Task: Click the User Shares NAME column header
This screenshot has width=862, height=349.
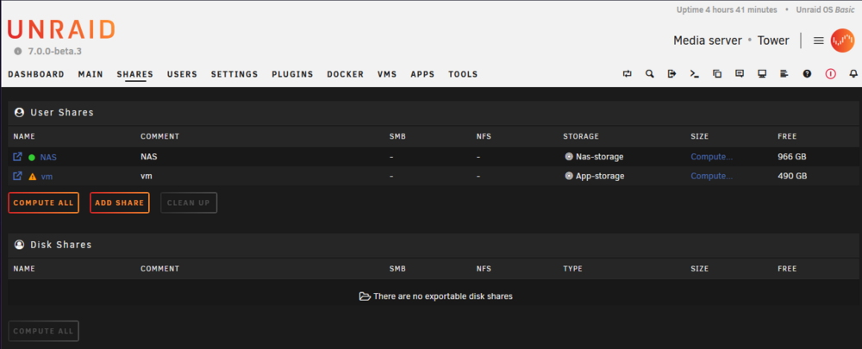Action: coord(24,136)
